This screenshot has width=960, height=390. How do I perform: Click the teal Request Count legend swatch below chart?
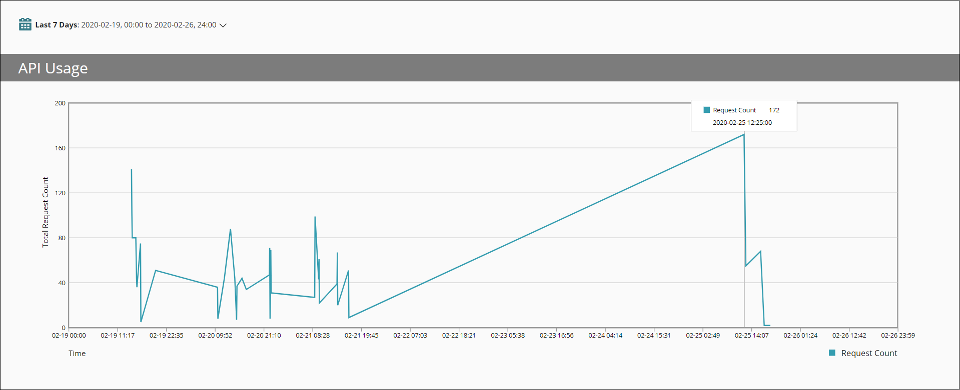click(x=832, y=353)
